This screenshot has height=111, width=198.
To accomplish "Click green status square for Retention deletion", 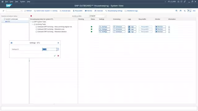I will (92, 32).
